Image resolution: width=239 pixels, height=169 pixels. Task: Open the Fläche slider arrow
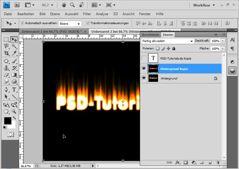coord(223,48)
